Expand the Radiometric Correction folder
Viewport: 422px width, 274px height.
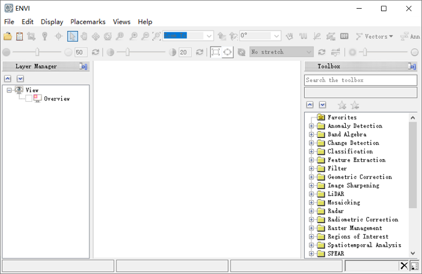(312, 219)
